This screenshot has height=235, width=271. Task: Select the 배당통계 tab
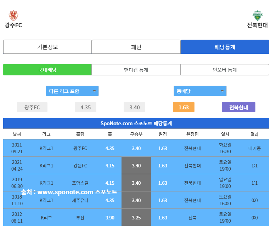pos(225,47)
